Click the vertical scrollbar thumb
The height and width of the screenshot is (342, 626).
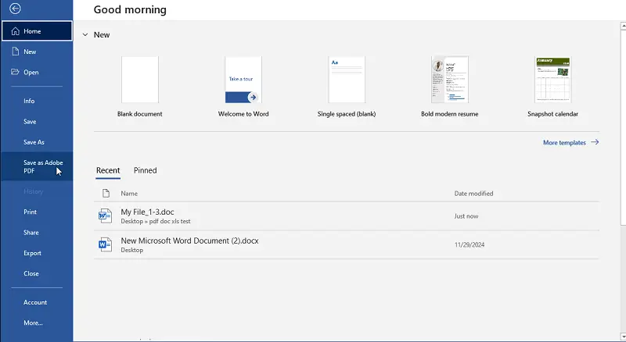pyautogui.click(x=623, y=127)
